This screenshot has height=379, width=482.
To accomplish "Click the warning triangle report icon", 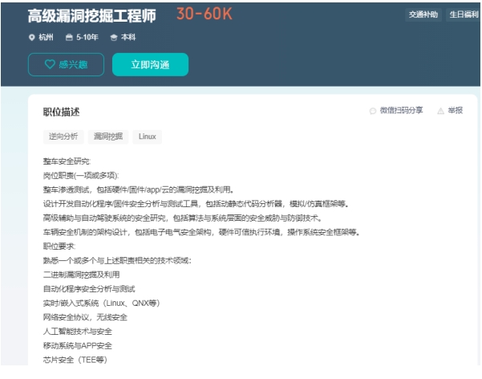I will pos(440,111).
